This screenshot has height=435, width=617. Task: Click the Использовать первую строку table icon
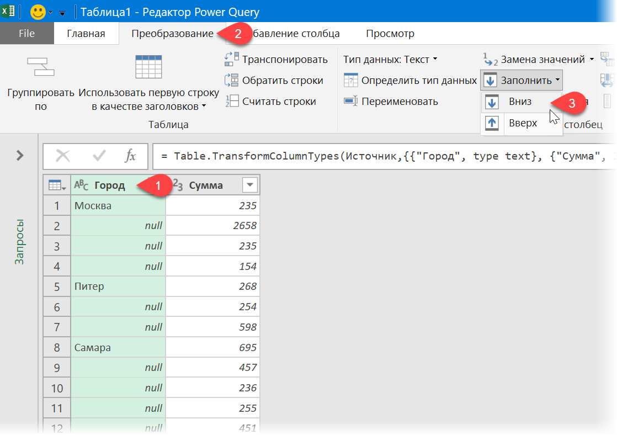pyautogui.click(x=148, y=67)
